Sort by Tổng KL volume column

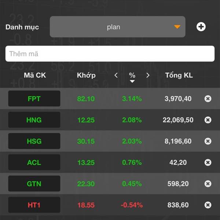(179, 75)
